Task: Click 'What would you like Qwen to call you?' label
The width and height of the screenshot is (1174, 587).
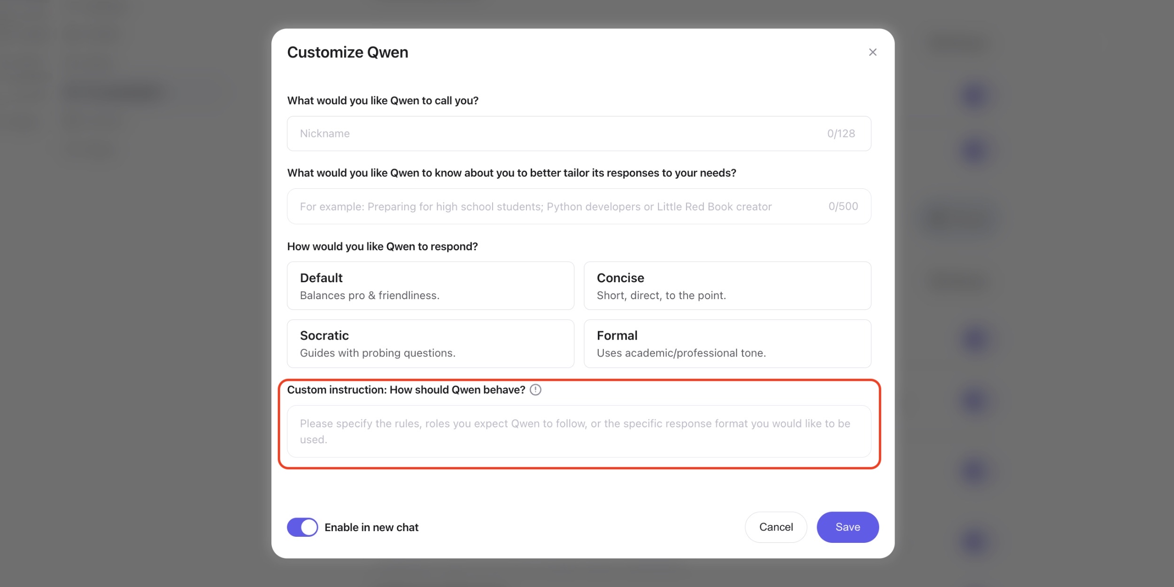Action: pos(382,100)
